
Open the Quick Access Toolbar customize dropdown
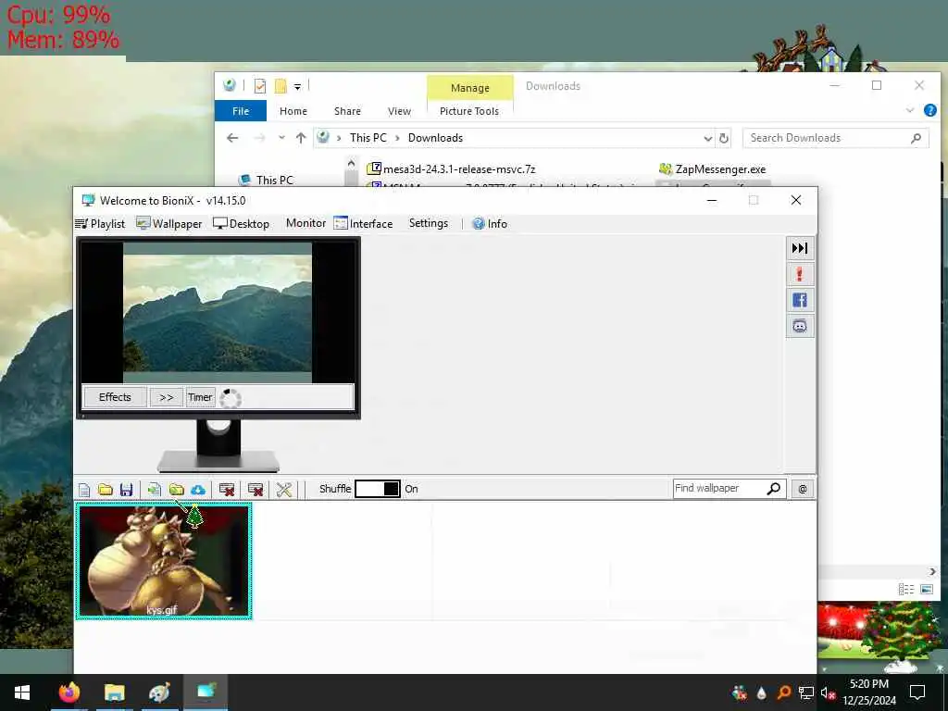tap(297, 87)
